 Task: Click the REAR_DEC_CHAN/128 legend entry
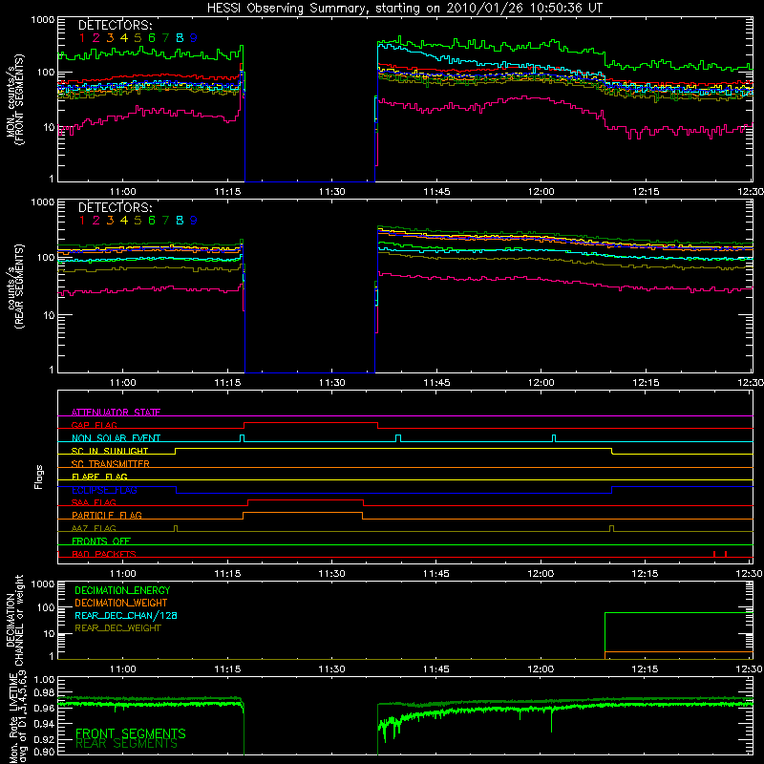126,615
